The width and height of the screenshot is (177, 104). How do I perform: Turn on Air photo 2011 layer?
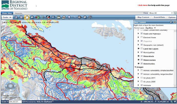142,78
